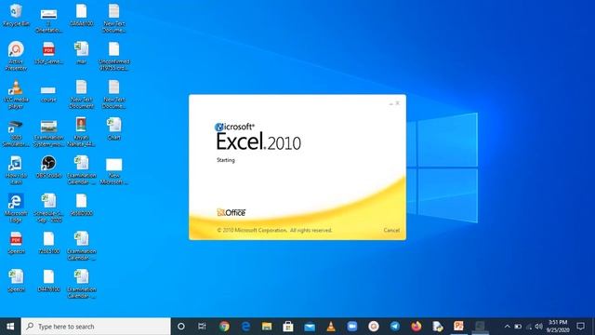
Task: Minimize the Excel 2010 splash screen
Action: coord(390,103)
